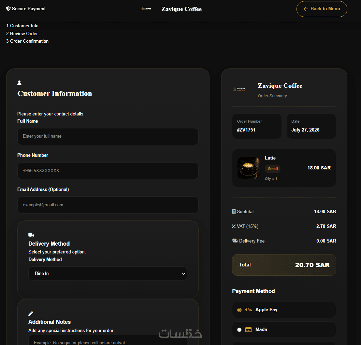The height and width of the screenshot is (345, 361).
Task: Click the Delivery Fee value 0.00 SAR
Action: 326,241
